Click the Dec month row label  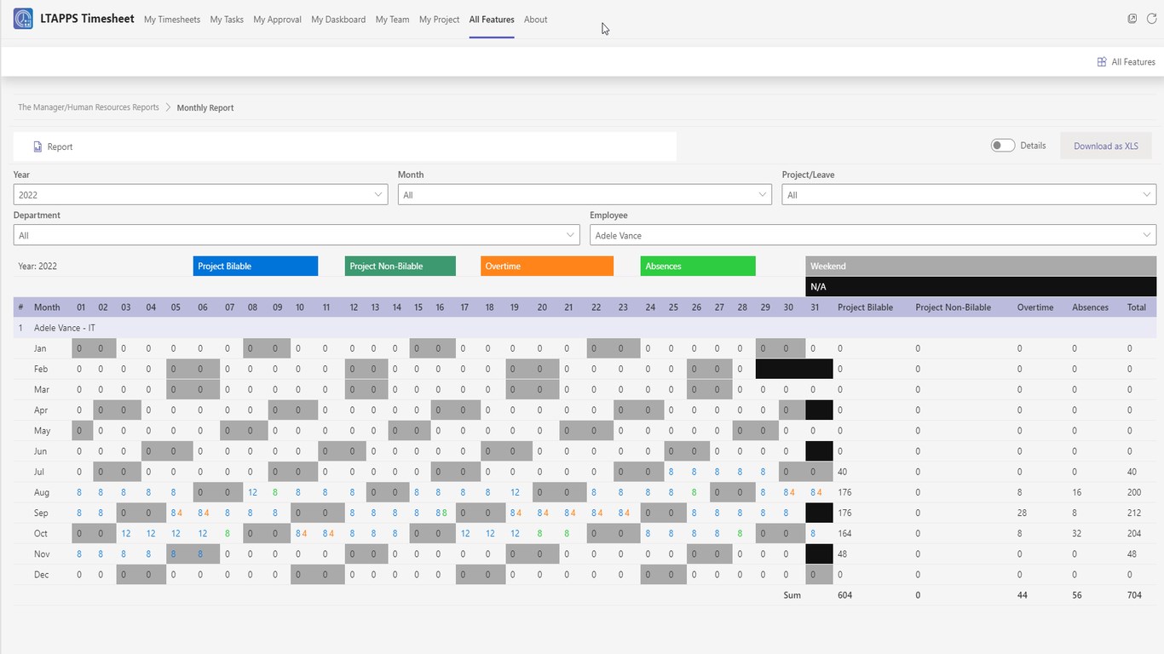[x=41, y=574]
